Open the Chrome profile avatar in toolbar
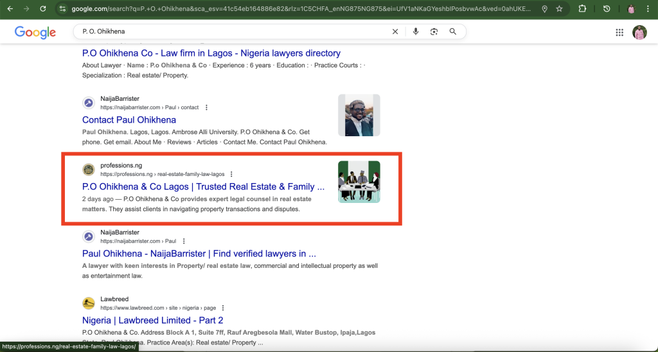 pos(631,9)
